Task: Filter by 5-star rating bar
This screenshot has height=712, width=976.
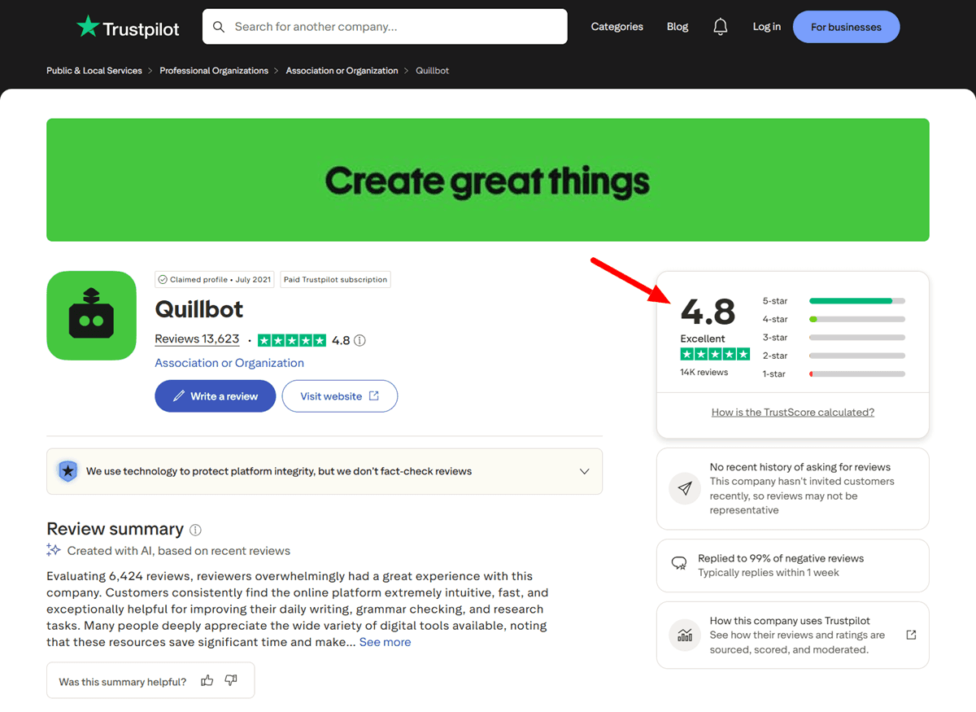Action: click(834, 301)
